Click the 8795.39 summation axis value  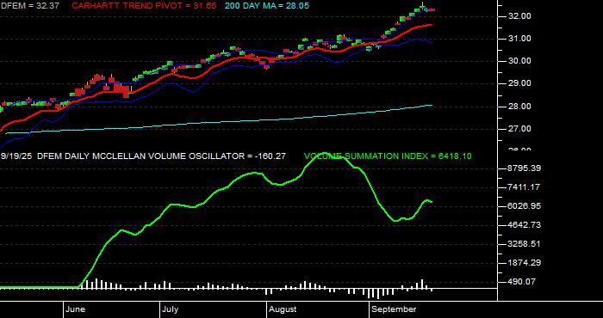coord(525,168)
